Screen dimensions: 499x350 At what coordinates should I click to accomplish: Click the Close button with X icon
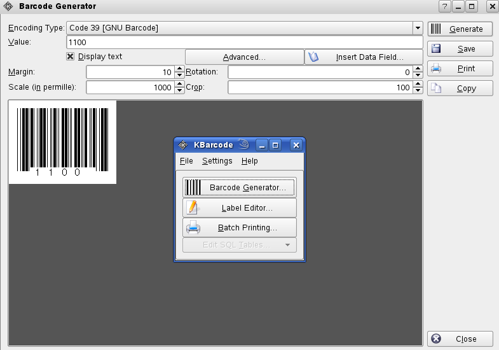460,339
